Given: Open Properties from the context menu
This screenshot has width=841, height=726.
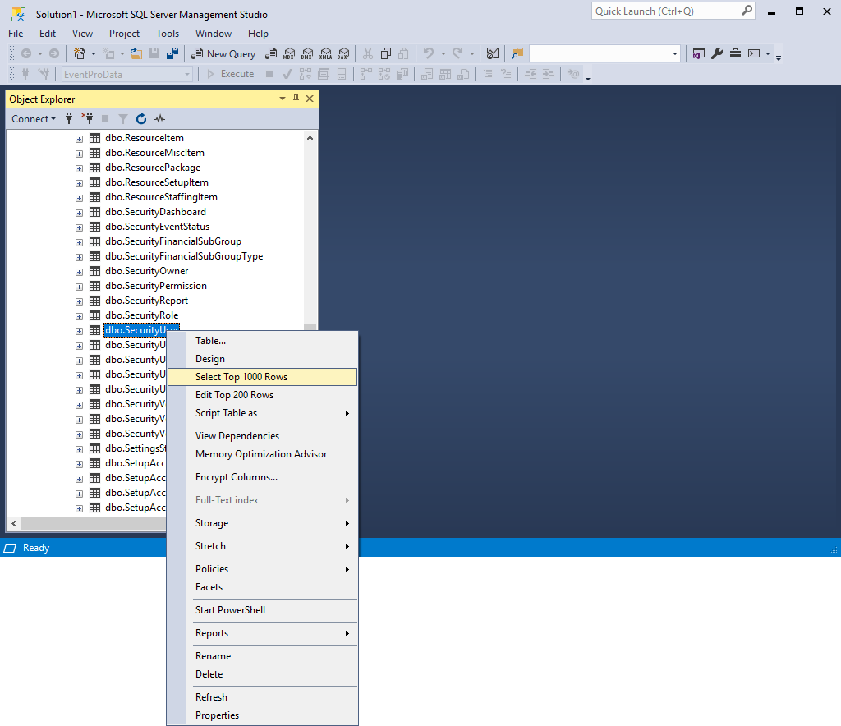Looking at the screenshot, I should pyautogui.click(x=262, y=715).
